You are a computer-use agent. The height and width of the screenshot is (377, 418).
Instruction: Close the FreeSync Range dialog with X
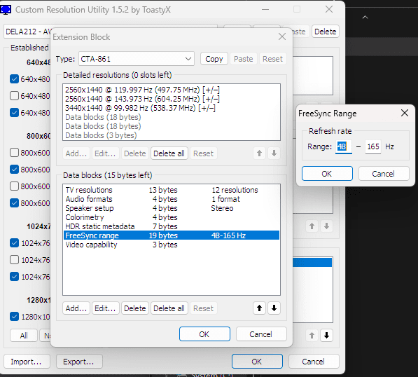coord(405,113)
